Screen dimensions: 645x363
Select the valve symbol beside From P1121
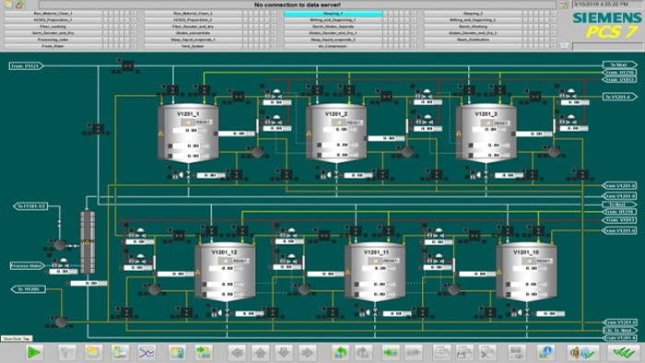[127, 65]
